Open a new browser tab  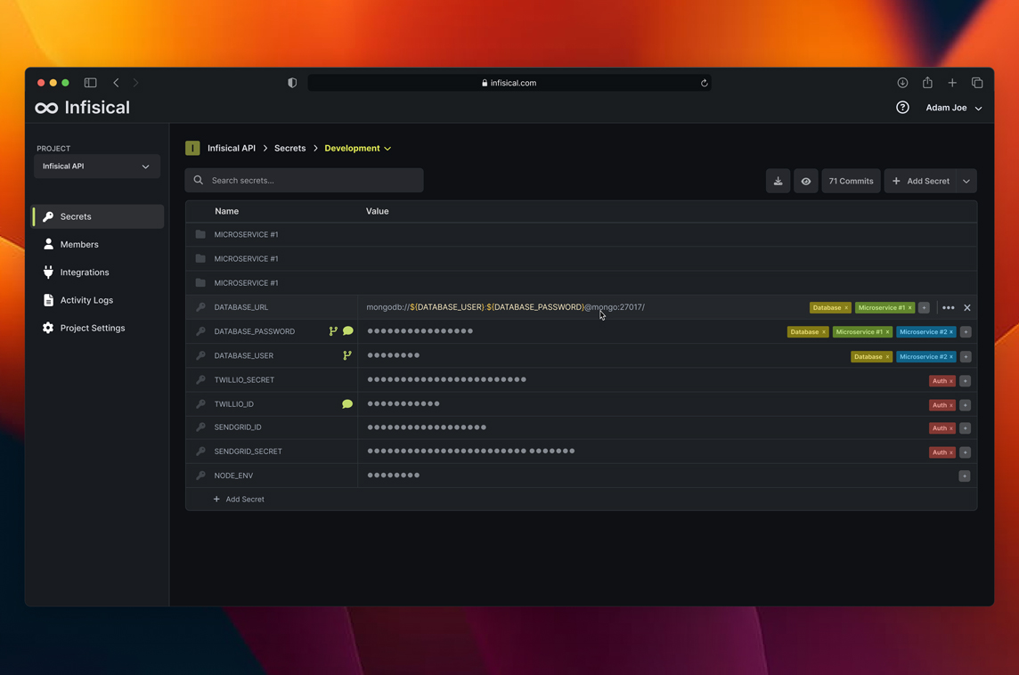[x=952, y=83]
